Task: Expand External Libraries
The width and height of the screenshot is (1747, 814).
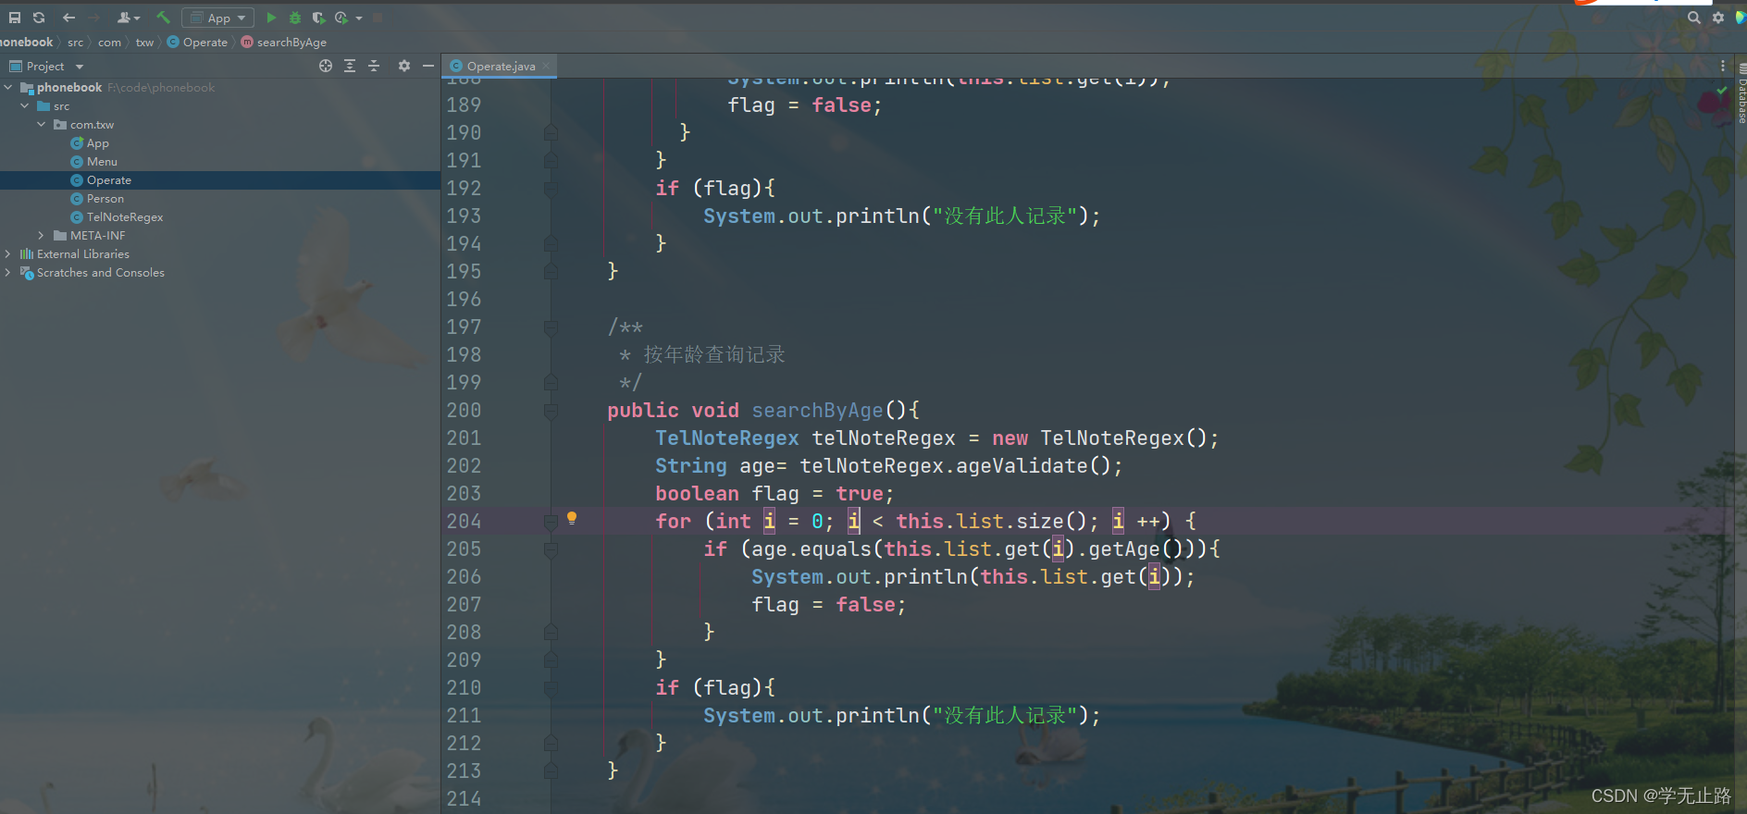Action: tap(8, 254)
